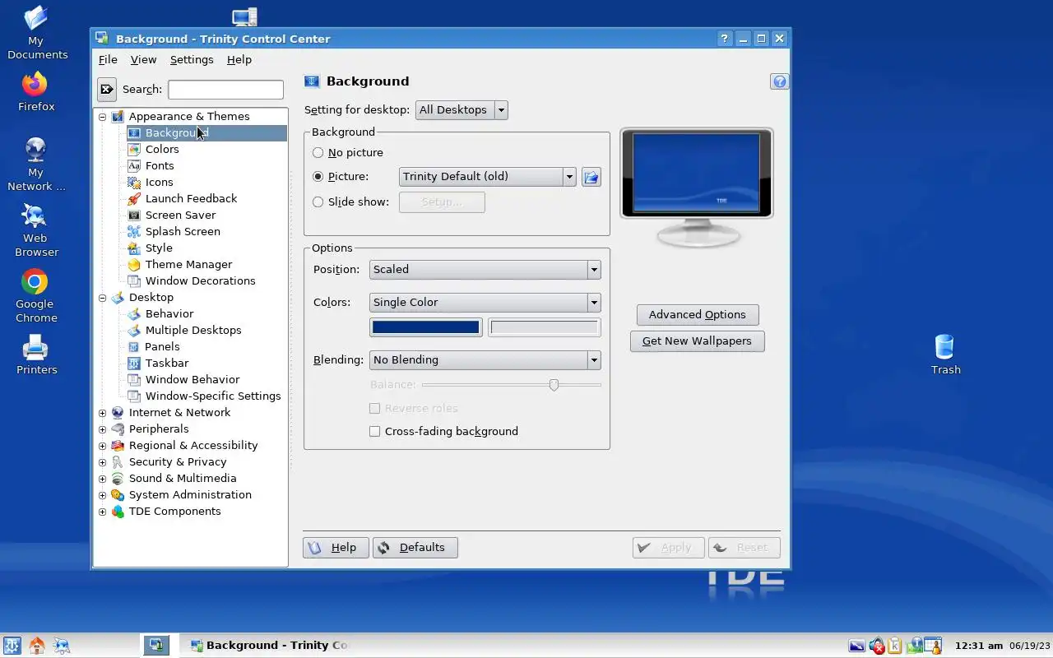Select the Window Decorations icon
Image resolution: width=1053 pixels, height=658 pixels.
click(134, 280)
